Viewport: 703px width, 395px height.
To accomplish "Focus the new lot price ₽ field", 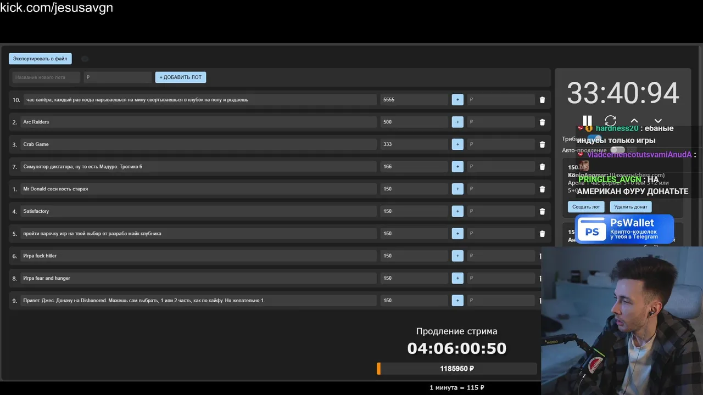I will pos(118,77).
